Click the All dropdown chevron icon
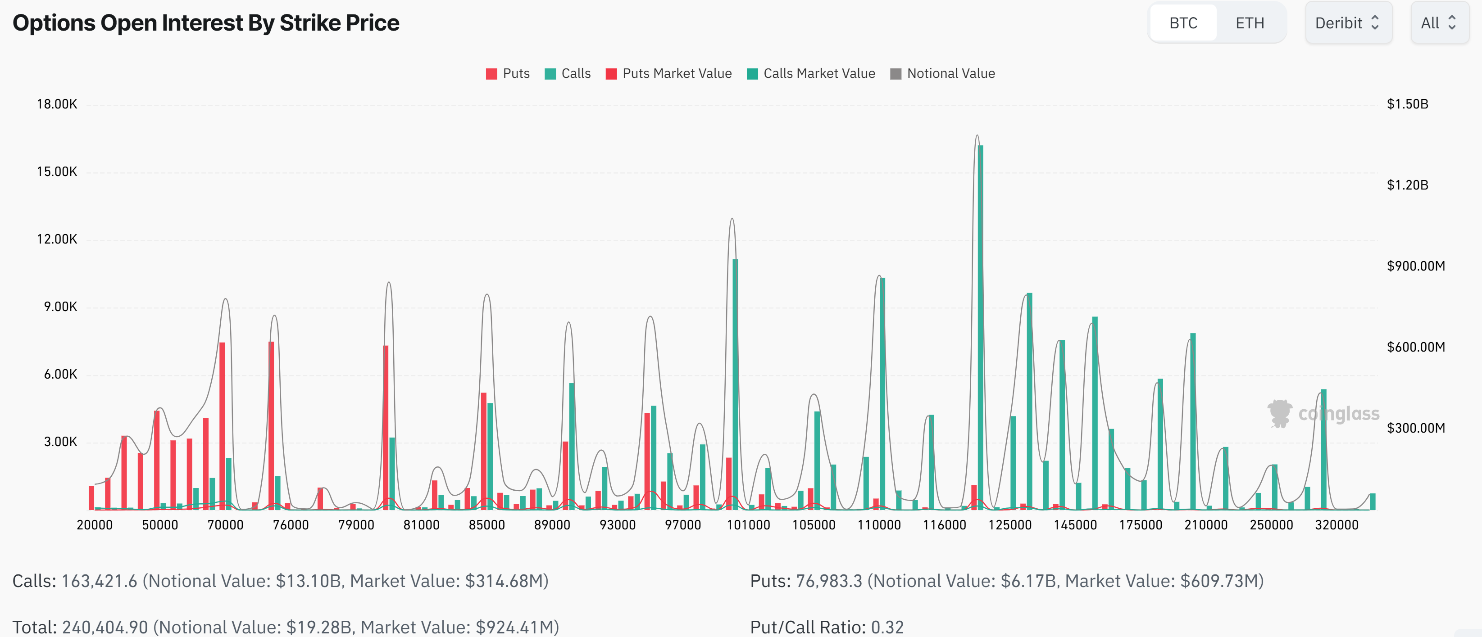 tap(1452, 23)
